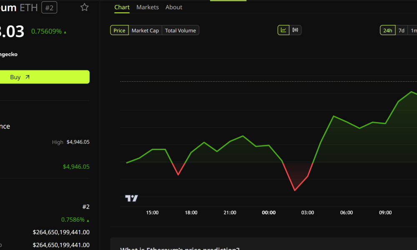The width and height of the screenshot is (417, 250).
Task: Click the 06:00 label on time axis
Action: tap(346, 212)
